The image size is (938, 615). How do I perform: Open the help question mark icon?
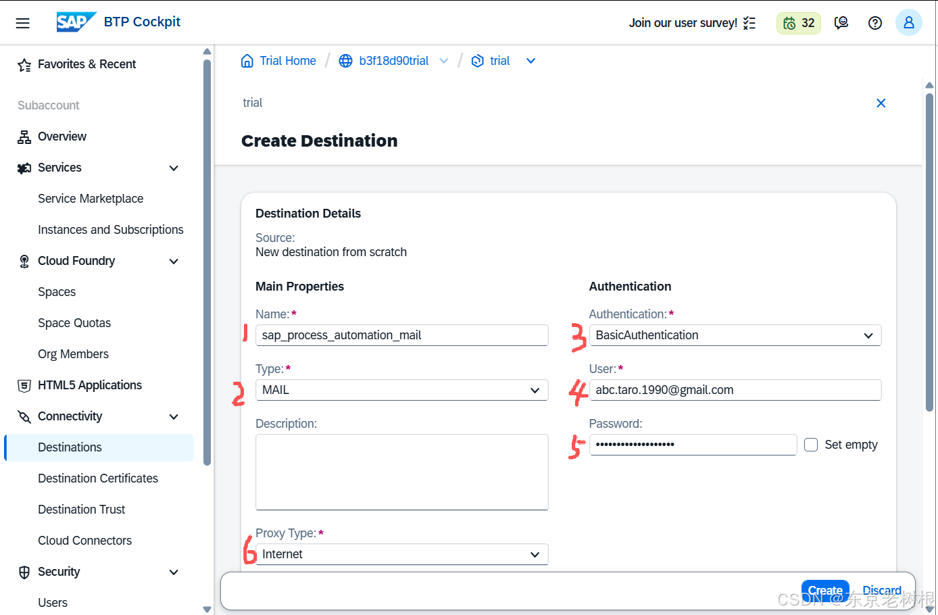[x=875, y=23]
